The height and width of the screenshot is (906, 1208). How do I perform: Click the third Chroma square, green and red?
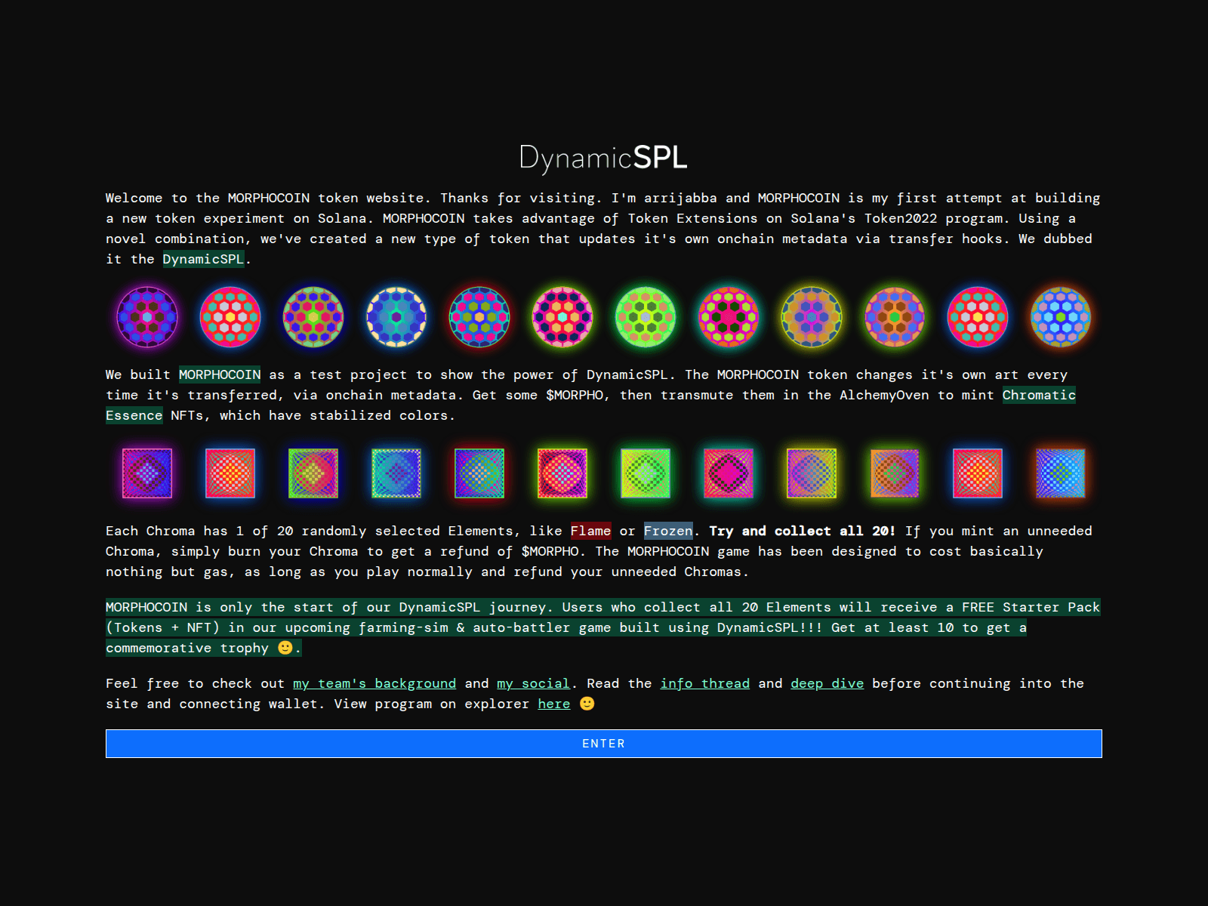point(313,473)
